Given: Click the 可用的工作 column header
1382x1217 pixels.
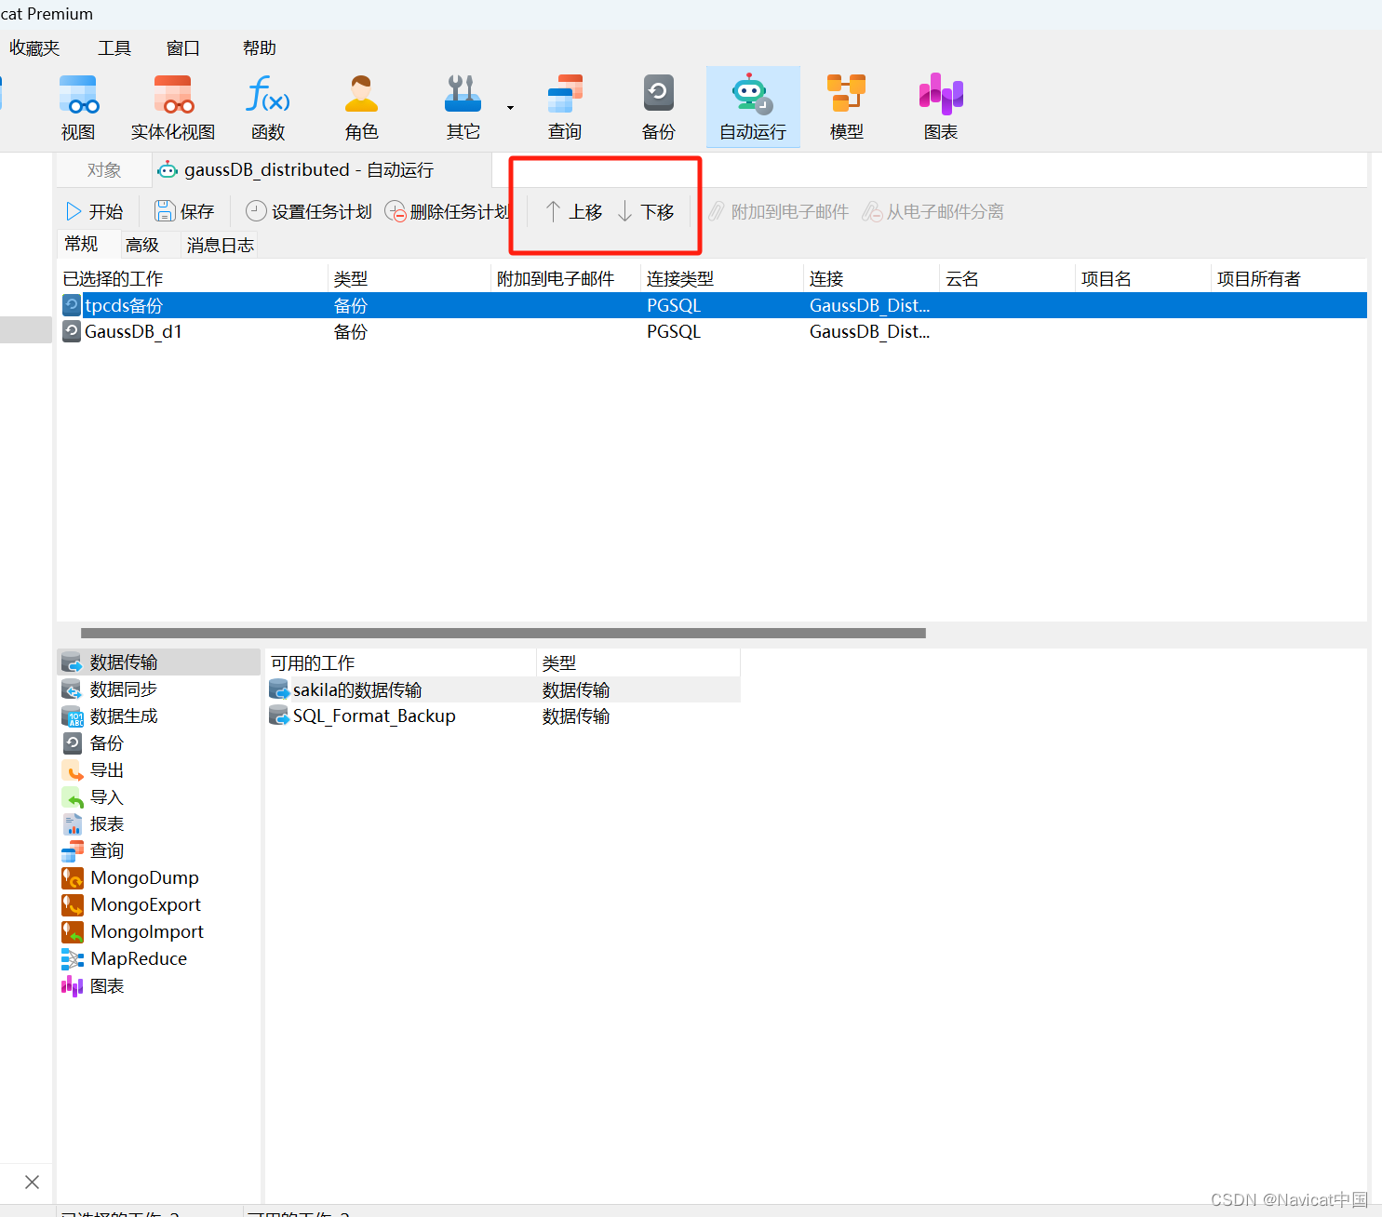Looking at the screenshot, I should 400,662.
